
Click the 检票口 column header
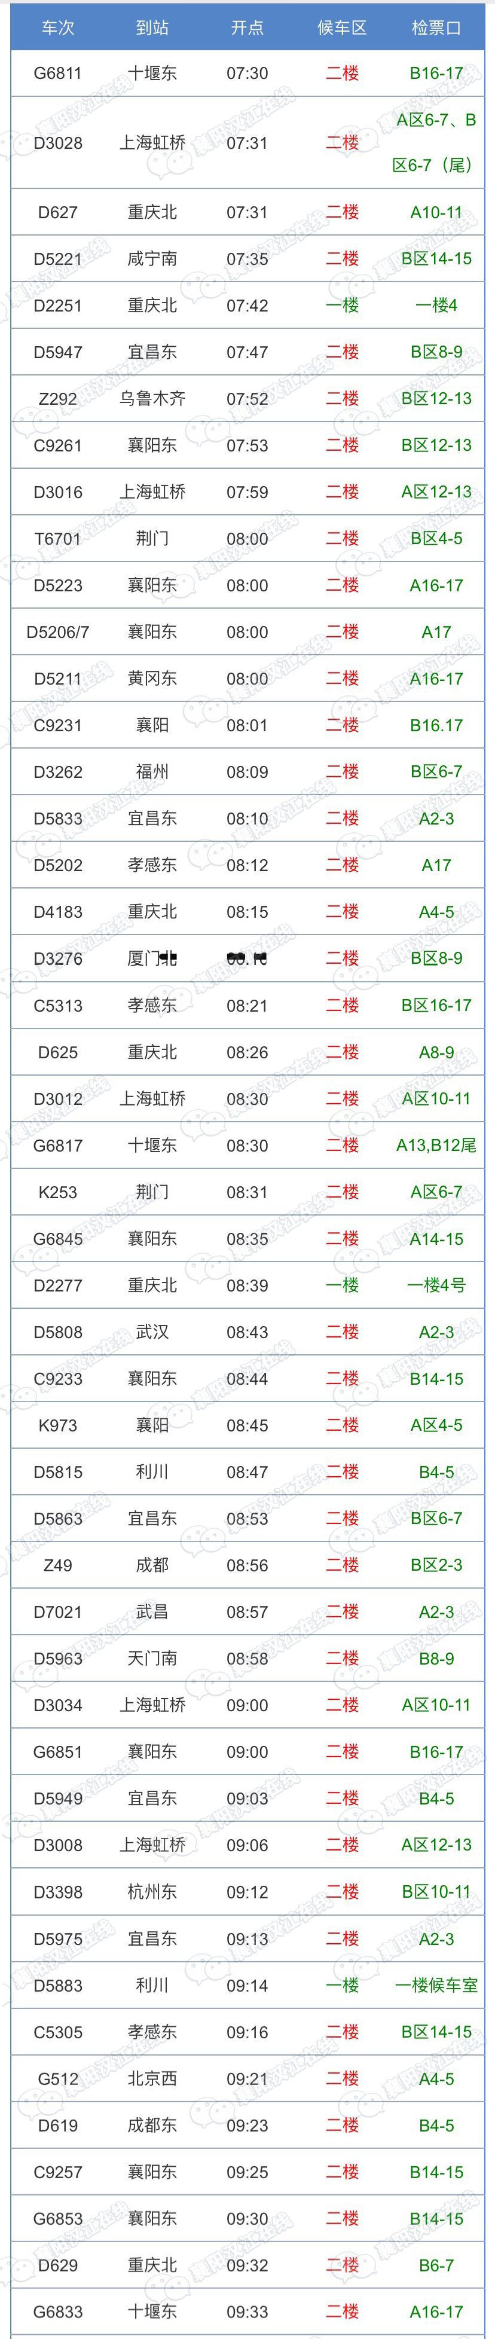(x=436, y=28)
